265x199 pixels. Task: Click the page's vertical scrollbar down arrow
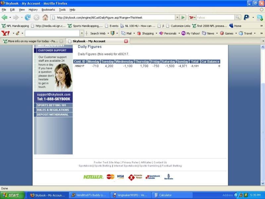[263, 183]
